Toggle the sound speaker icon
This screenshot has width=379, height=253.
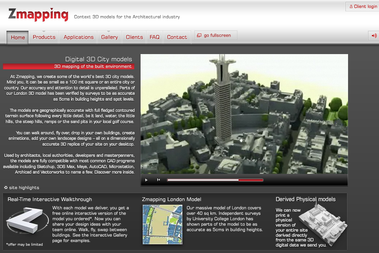tap(374, 36)
